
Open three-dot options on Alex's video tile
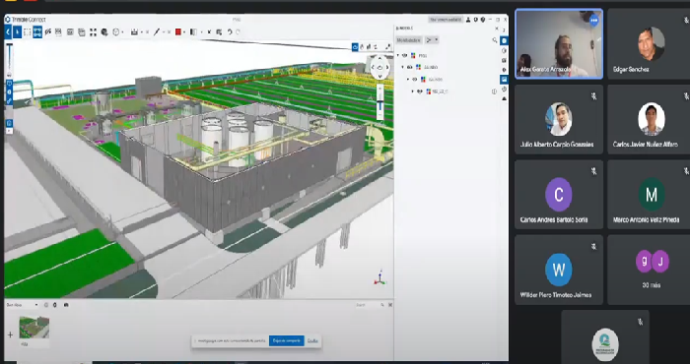[x=593, y=21]
